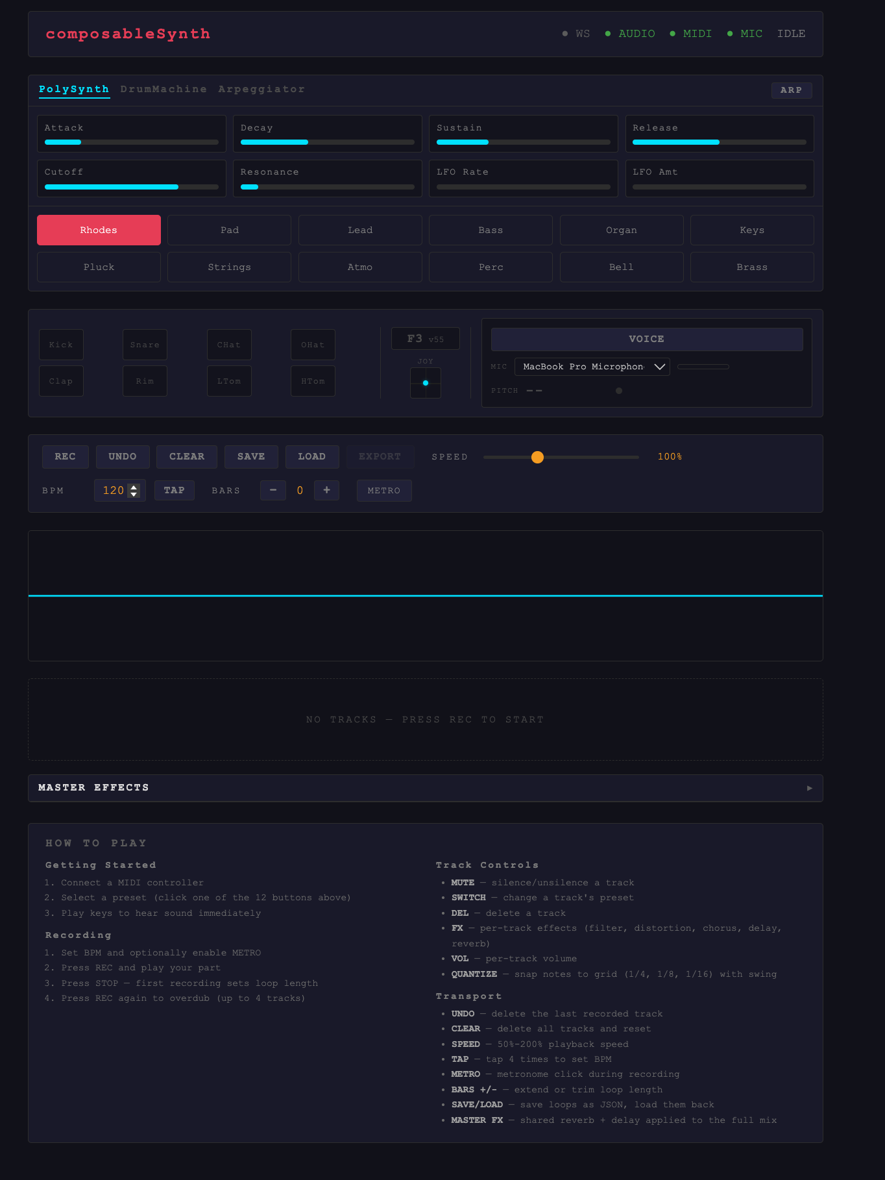The image size is (885, 1180).
Task: Select the Strings preset
Action: click(x=229, y=267)
